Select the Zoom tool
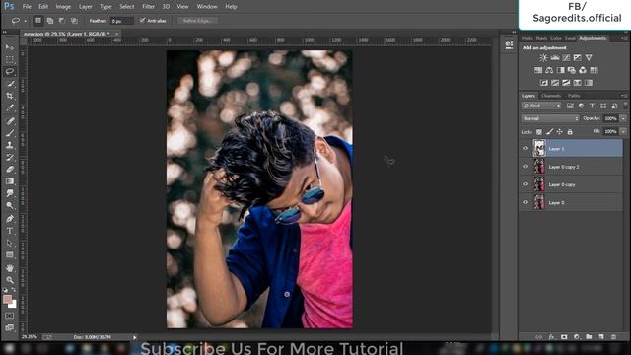 [x=10, y=280]
